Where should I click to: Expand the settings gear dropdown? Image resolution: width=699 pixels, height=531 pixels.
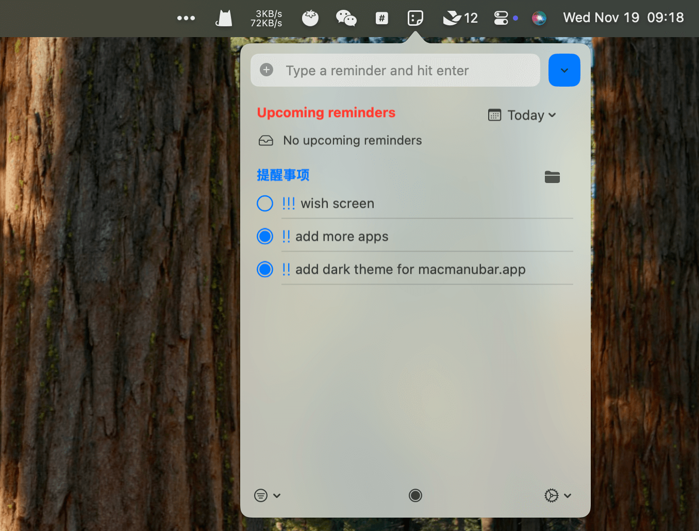(558, 495)
